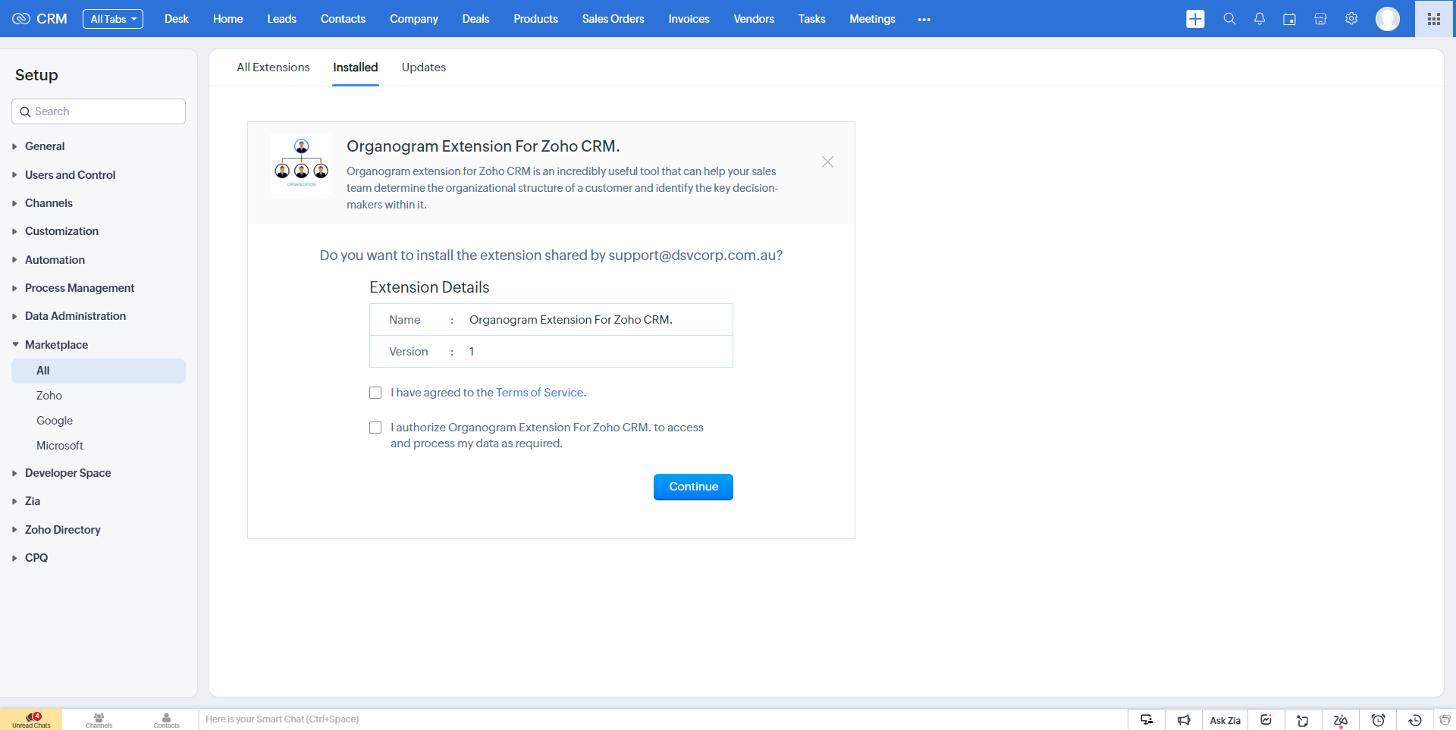Click the Setup search field
The height and width of the screenshot is (730, 1456).
pyautogui.click(x=99, y=111)
